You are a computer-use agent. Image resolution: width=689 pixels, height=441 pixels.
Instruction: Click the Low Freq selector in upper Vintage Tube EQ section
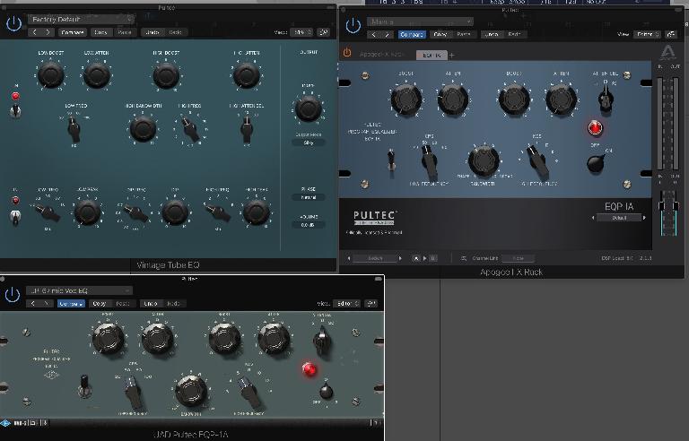coord(74,128)
